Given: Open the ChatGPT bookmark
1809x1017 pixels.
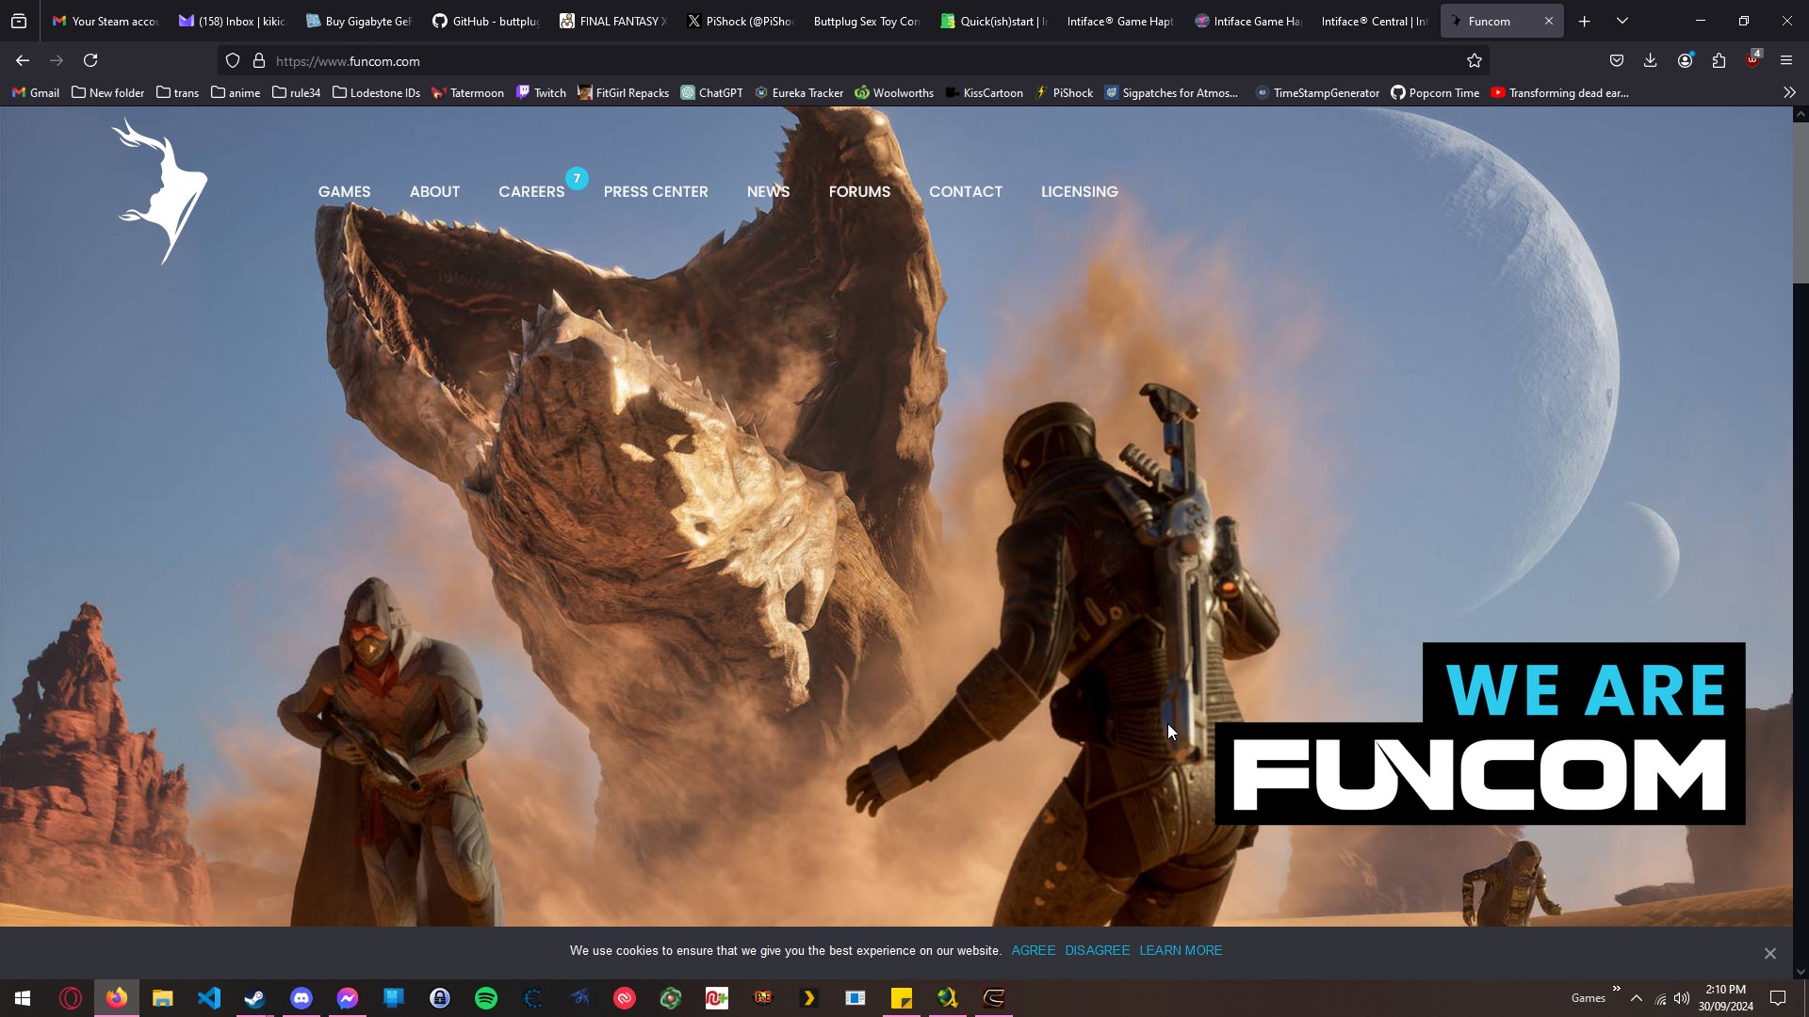Looking at the screenshot, I should coord(712,92).
